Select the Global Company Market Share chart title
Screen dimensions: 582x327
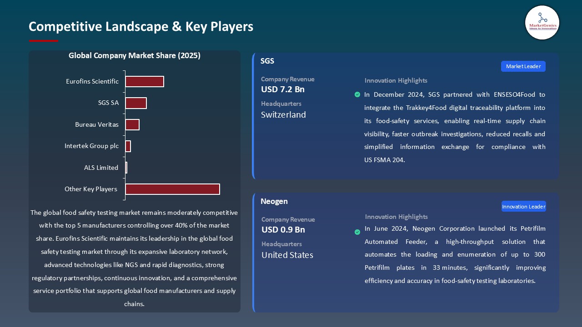coord(135,56)
